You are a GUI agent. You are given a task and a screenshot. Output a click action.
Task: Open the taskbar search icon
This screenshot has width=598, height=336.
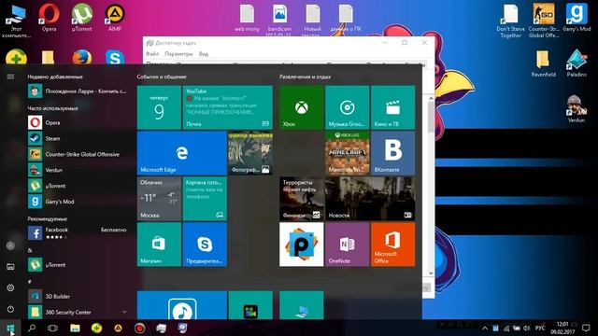click(x=32, y=328)
